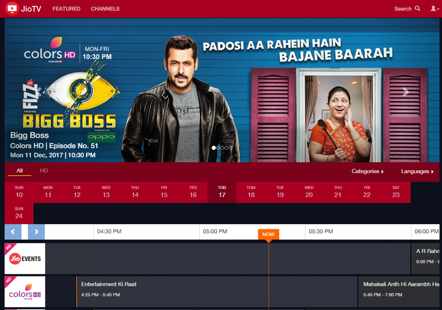Open the Colors HD channel logo
442x310 pixels.
tap(25, 292)
